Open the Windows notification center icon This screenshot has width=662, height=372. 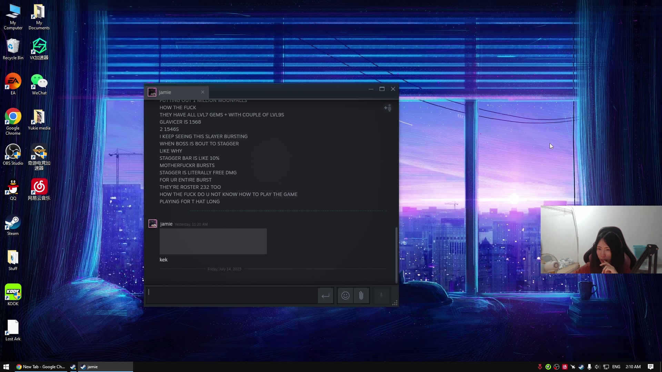[x=650, y=367]
